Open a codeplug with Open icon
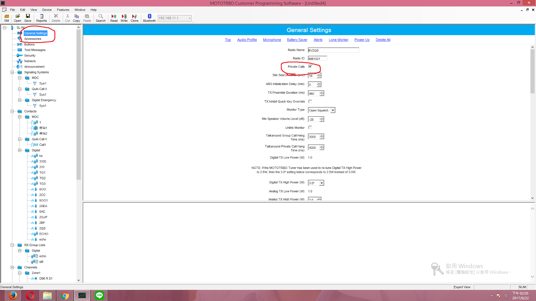 click(x=17, y=18)
